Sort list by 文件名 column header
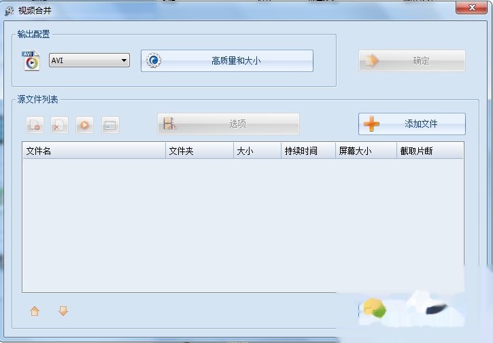Image resolution: width=493 pixels, height=343 pixels. click(94, 151)
